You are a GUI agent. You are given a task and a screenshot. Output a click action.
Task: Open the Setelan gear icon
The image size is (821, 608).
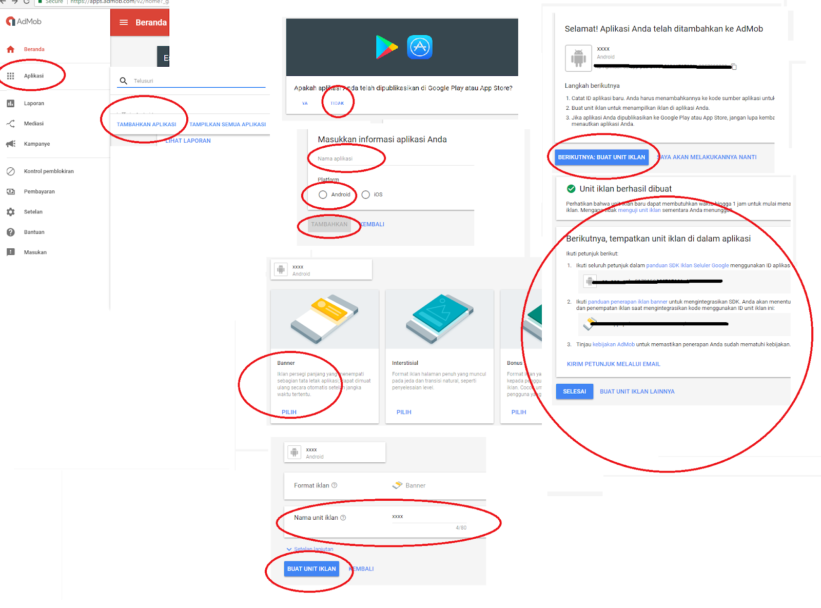[10, 212]
